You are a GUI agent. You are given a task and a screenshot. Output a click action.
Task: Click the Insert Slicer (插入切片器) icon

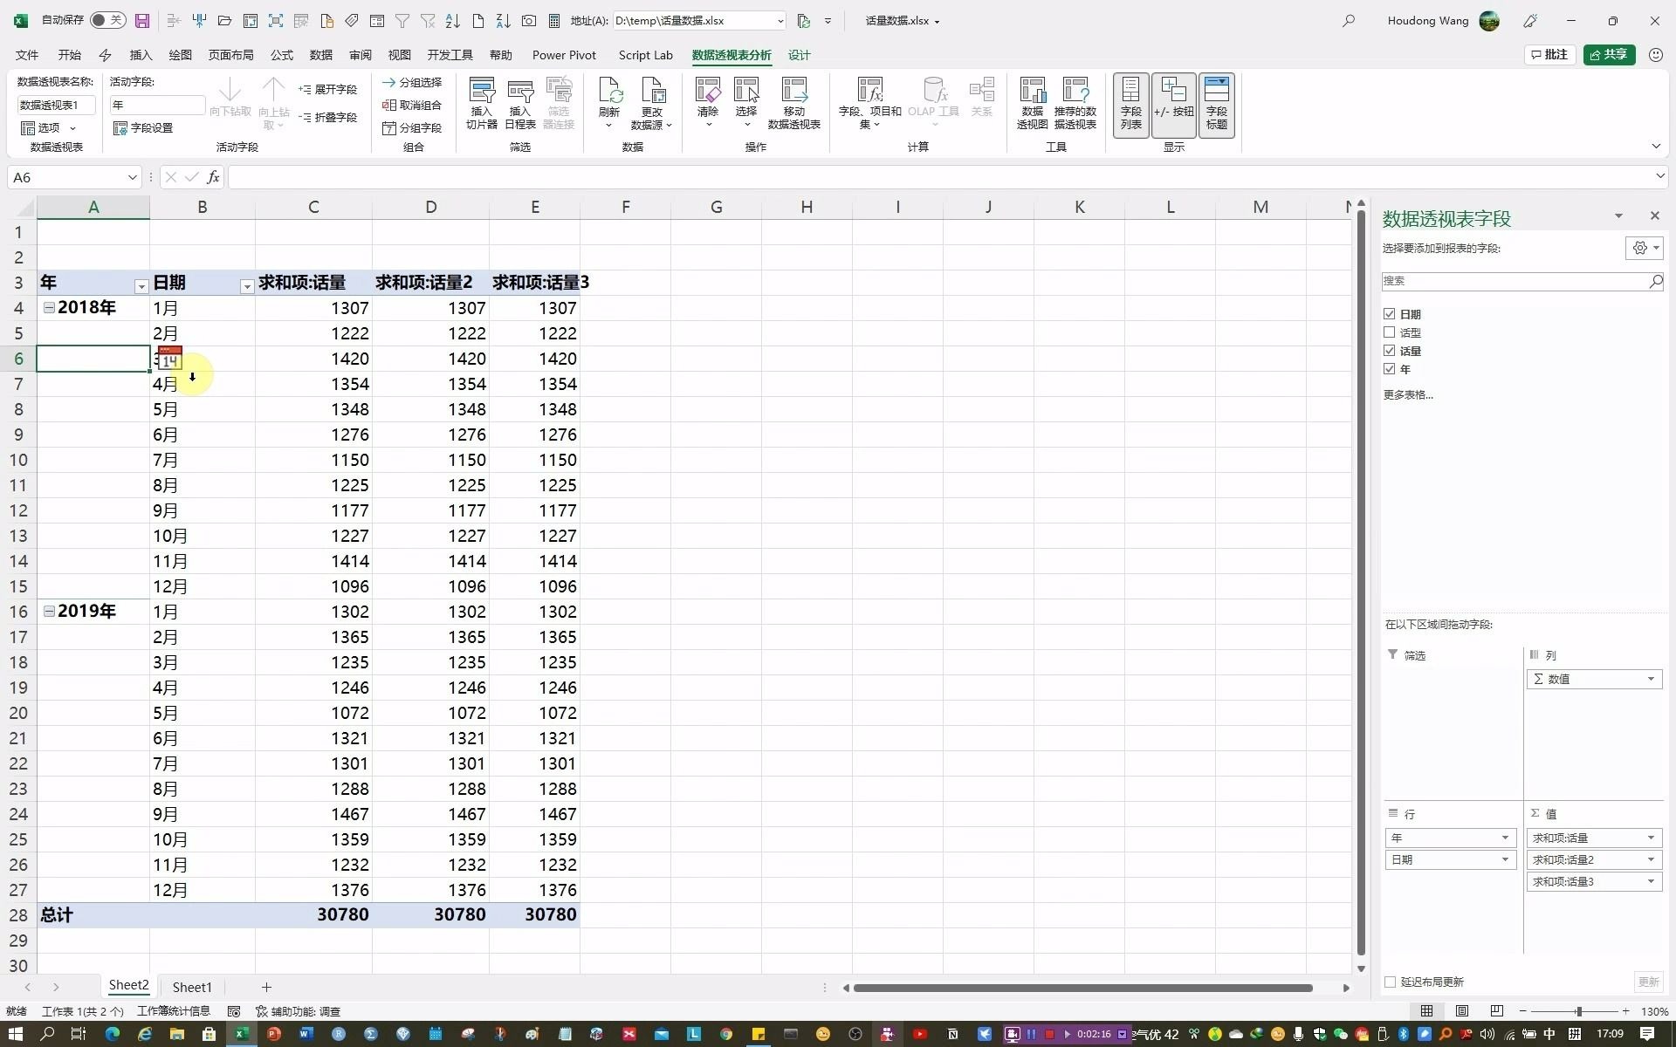tap(481, 92)
